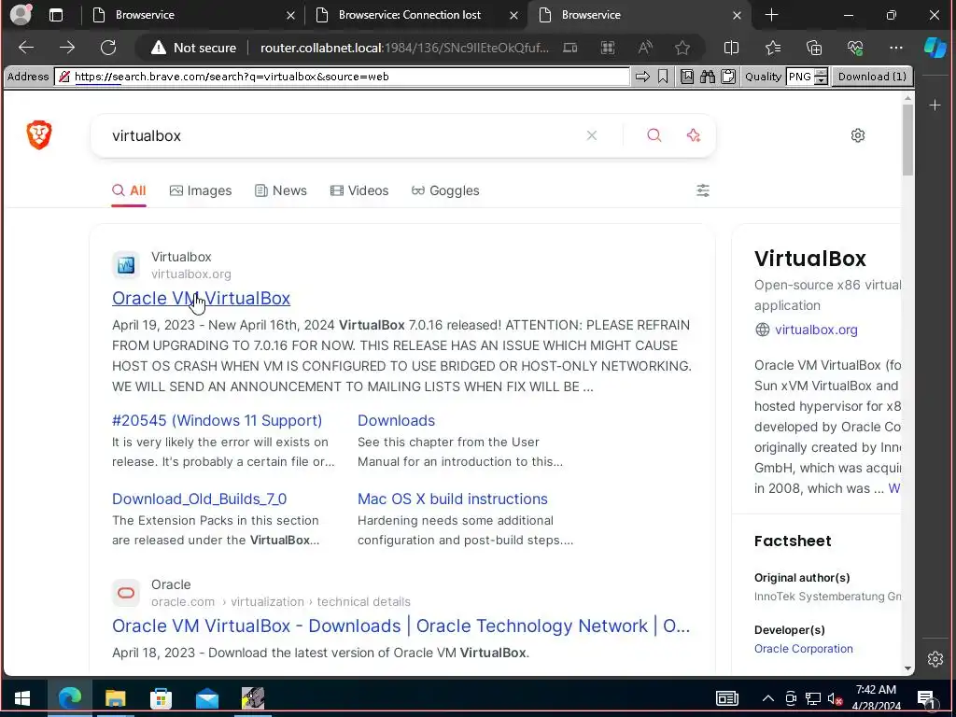Screen dimensions: 956x717
Task: Click the magnifier search submit icon
Action: click(654, 135)
